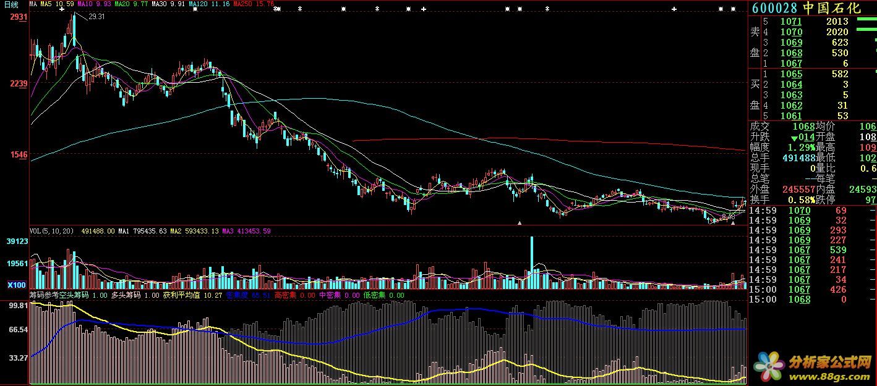Click the 99.81 indicator axis label
This screenshot has width=877, height=386.
19,305
